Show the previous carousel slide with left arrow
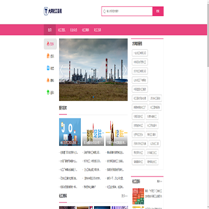This screenshot has height=209, width=209. click(62, 70)
